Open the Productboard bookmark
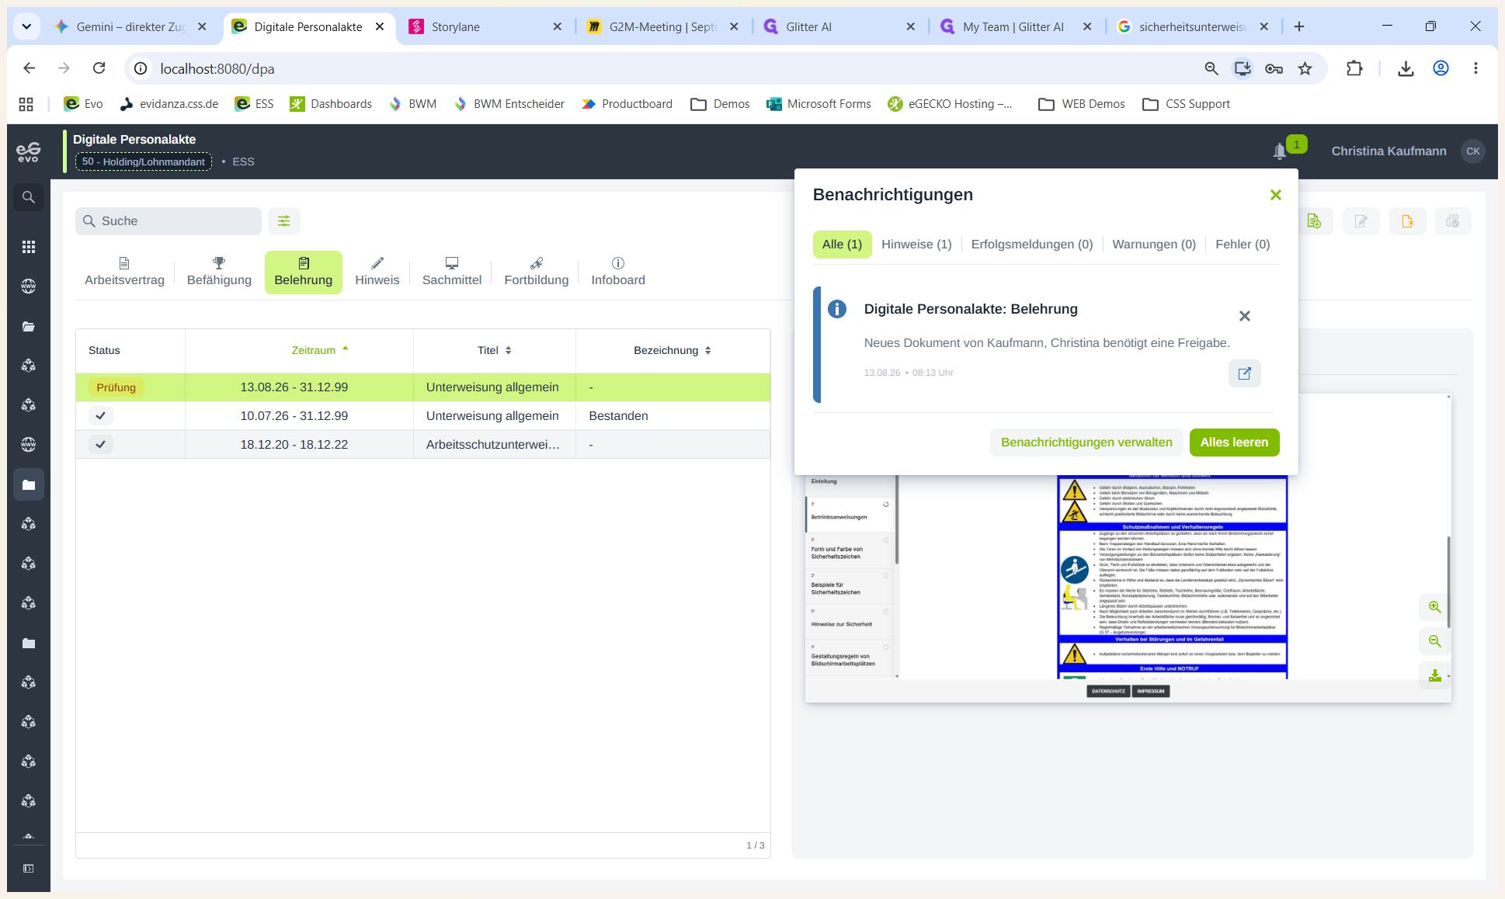Screen dimensions: 1505x899 point(627,104)
